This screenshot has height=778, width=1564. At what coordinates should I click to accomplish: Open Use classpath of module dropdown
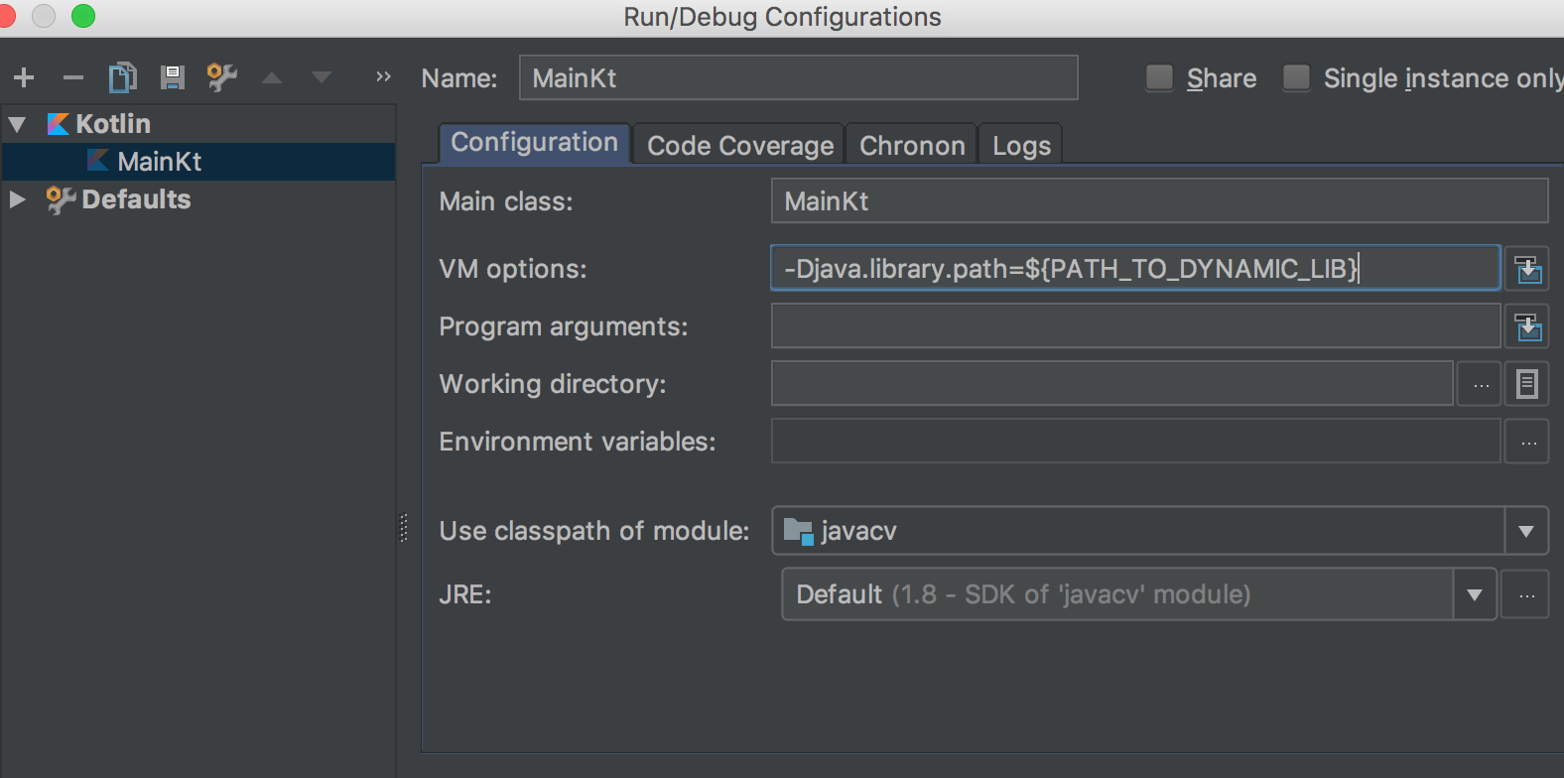point(1526,531)
